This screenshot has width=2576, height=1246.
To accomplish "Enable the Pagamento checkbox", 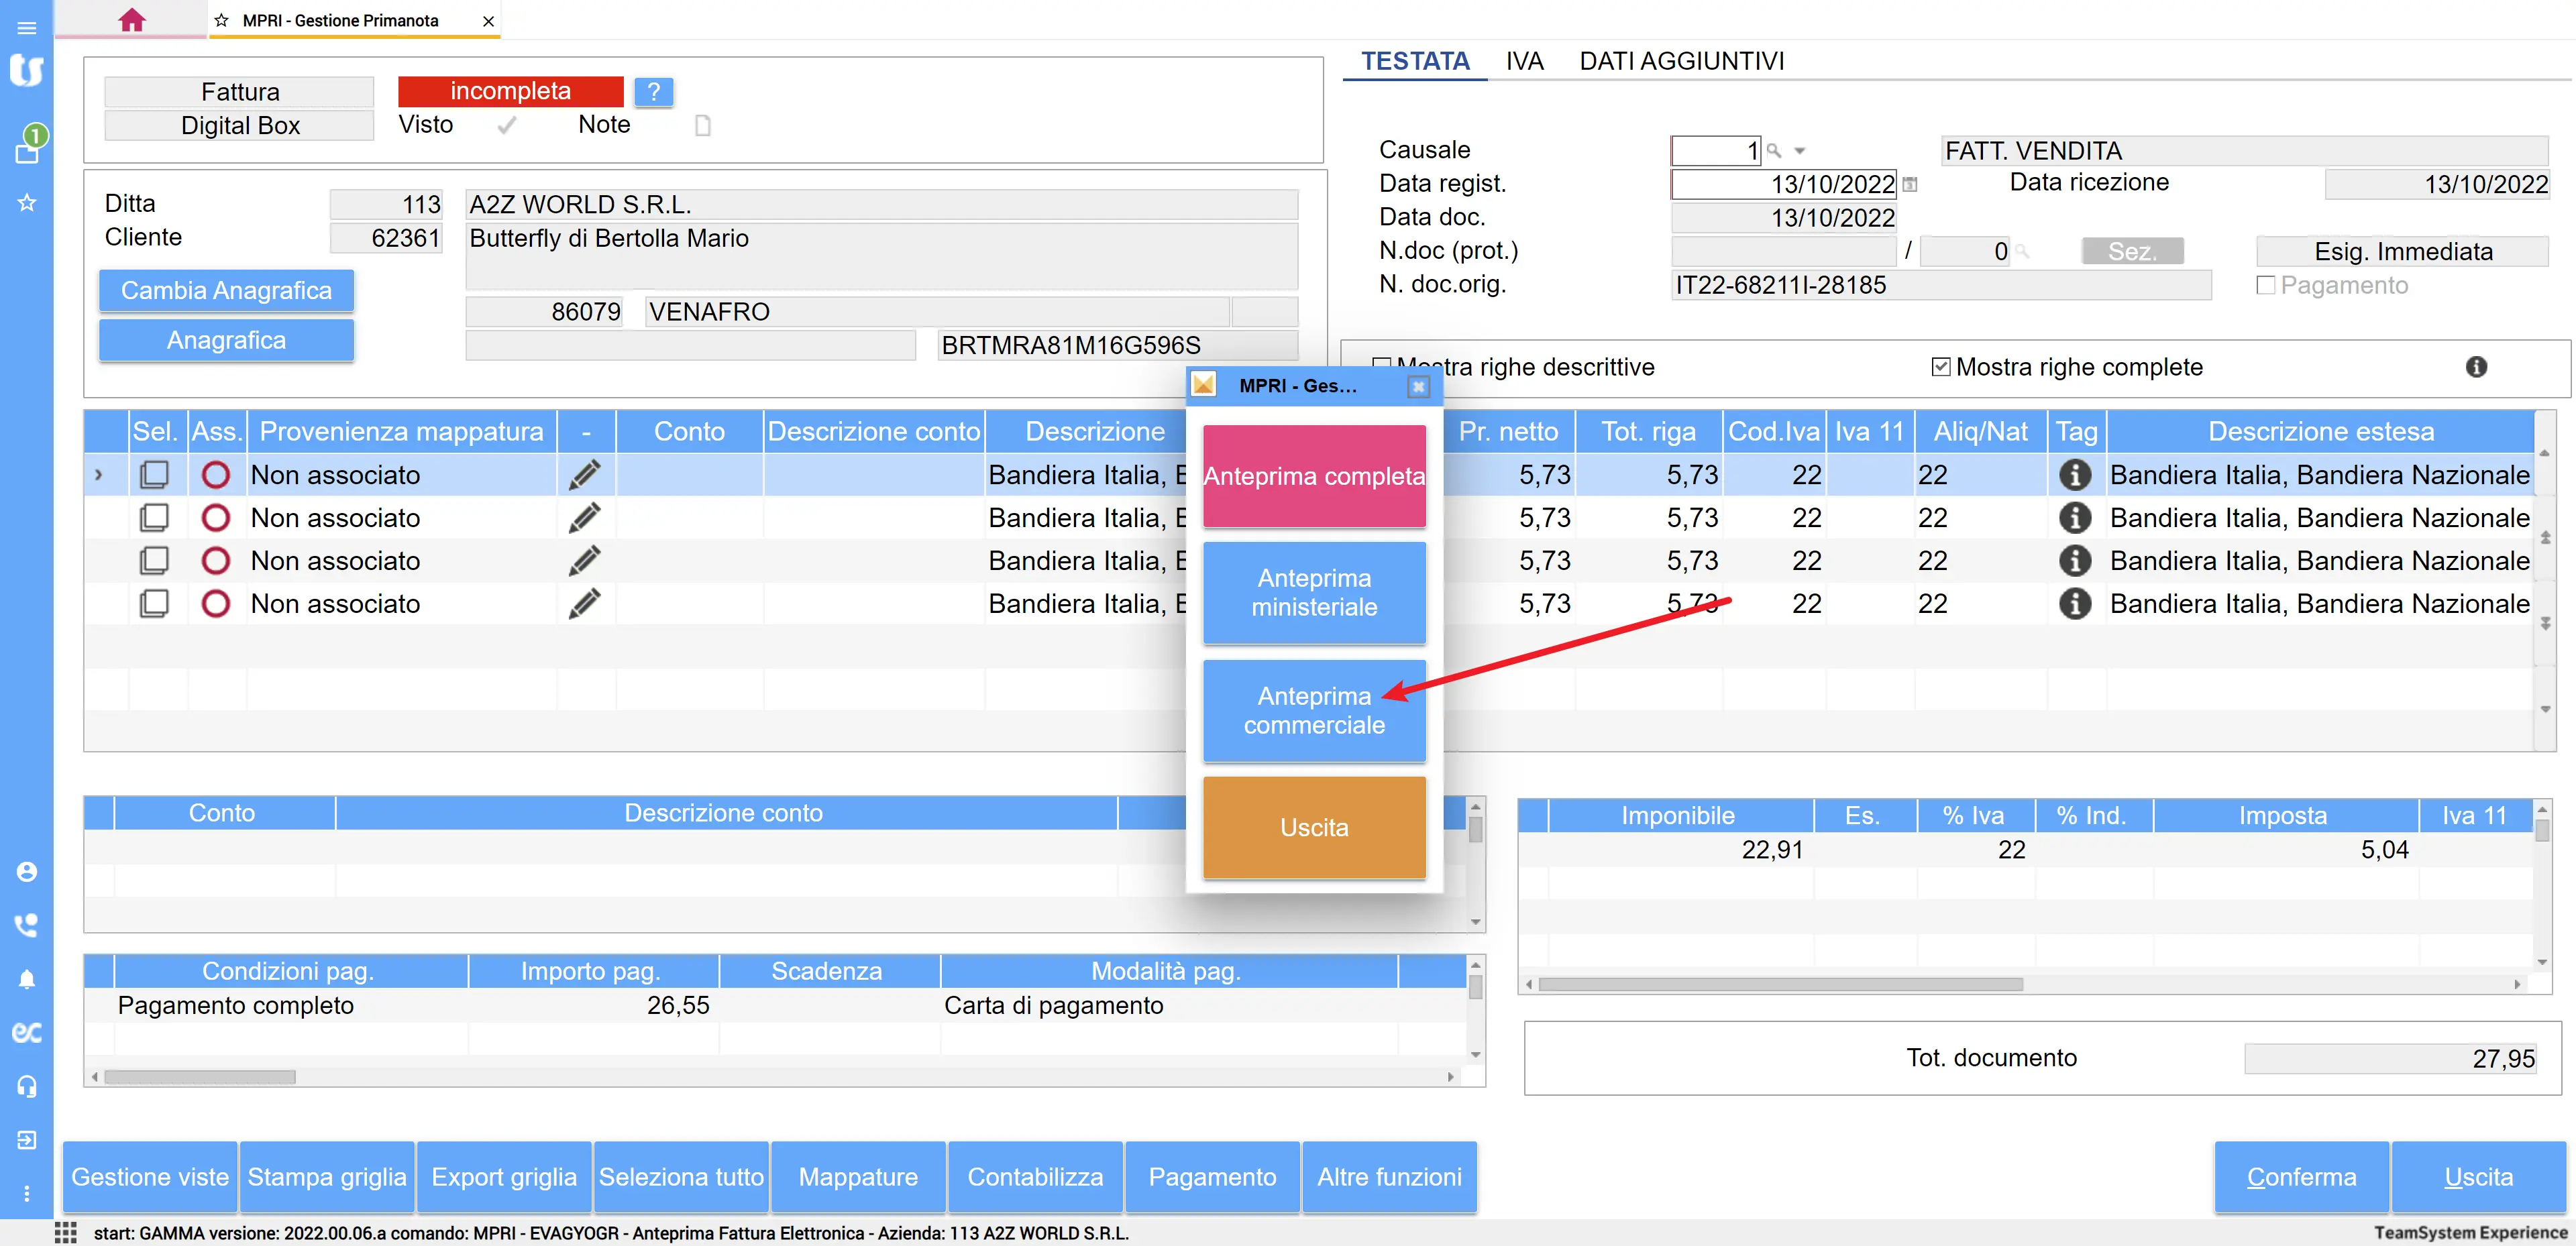I will [x=2266, y=286].
